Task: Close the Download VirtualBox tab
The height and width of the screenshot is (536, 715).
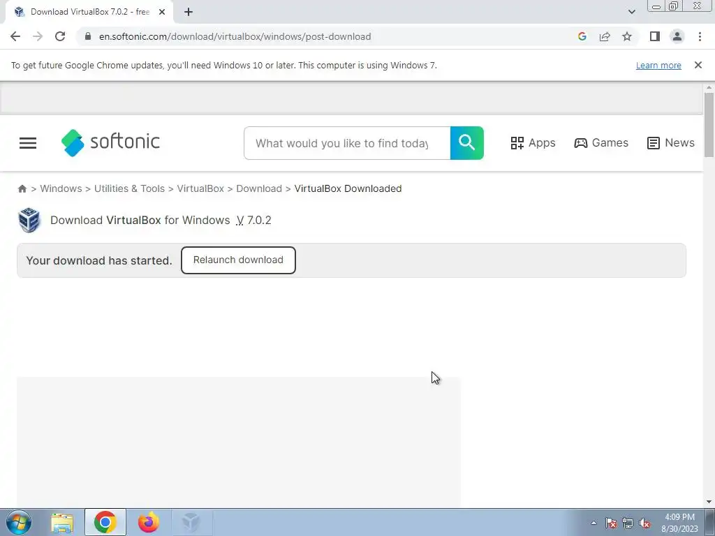Action: pyautogui.click(x=162, y=13)
